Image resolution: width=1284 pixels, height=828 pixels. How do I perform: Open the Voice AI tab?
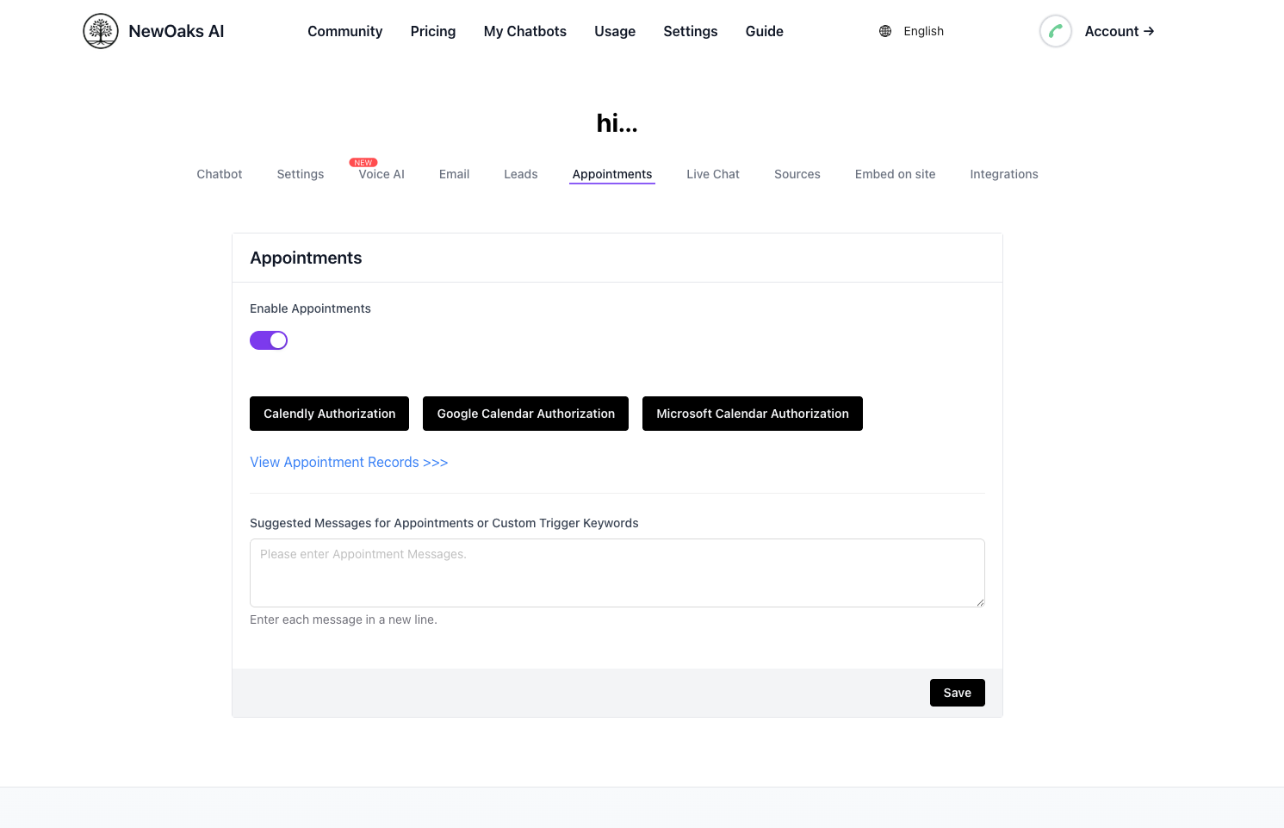coord(380,174)
